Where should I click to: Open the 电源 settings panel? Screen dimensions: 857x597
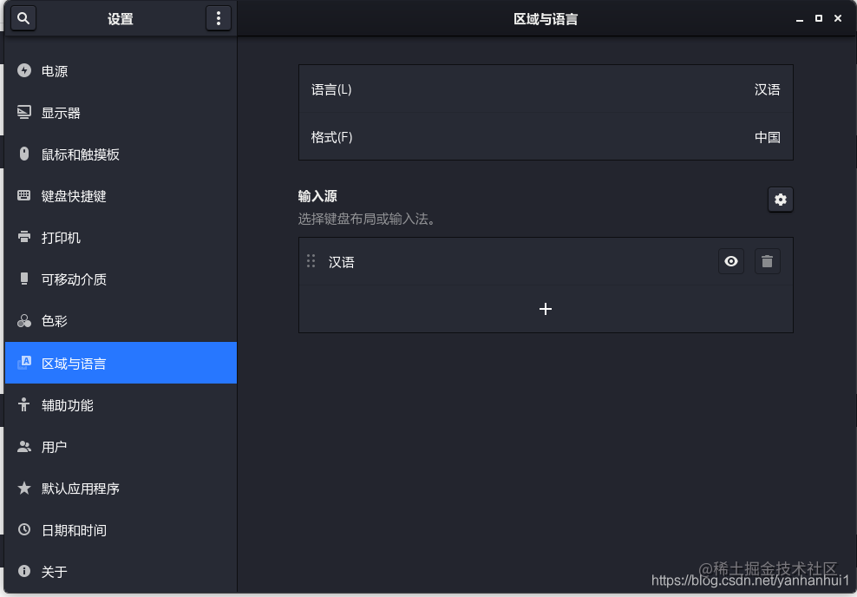point(121,71)
